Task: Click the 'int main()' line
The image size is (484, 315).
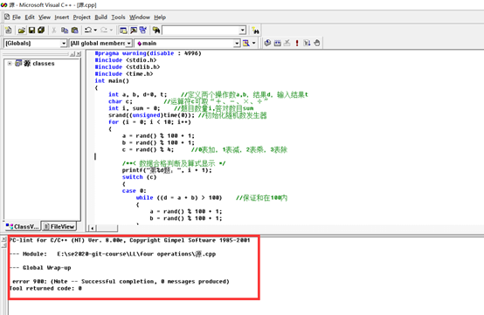Action: (112, 81)
